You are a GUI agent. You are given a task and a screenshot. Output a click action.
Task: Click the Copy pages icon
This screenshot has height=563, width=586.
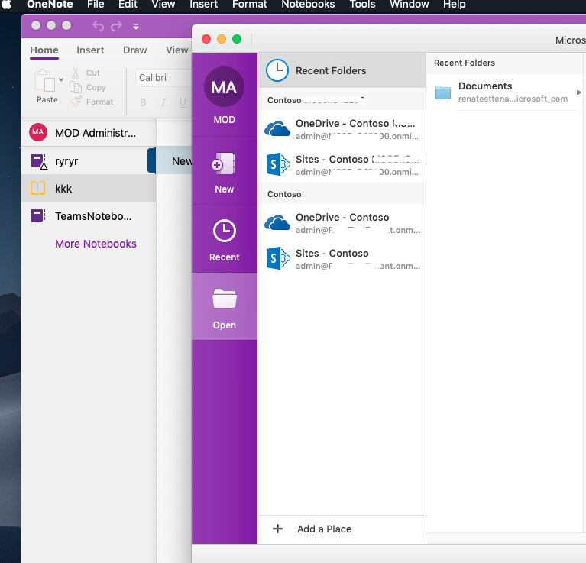[x=76, y=87]
